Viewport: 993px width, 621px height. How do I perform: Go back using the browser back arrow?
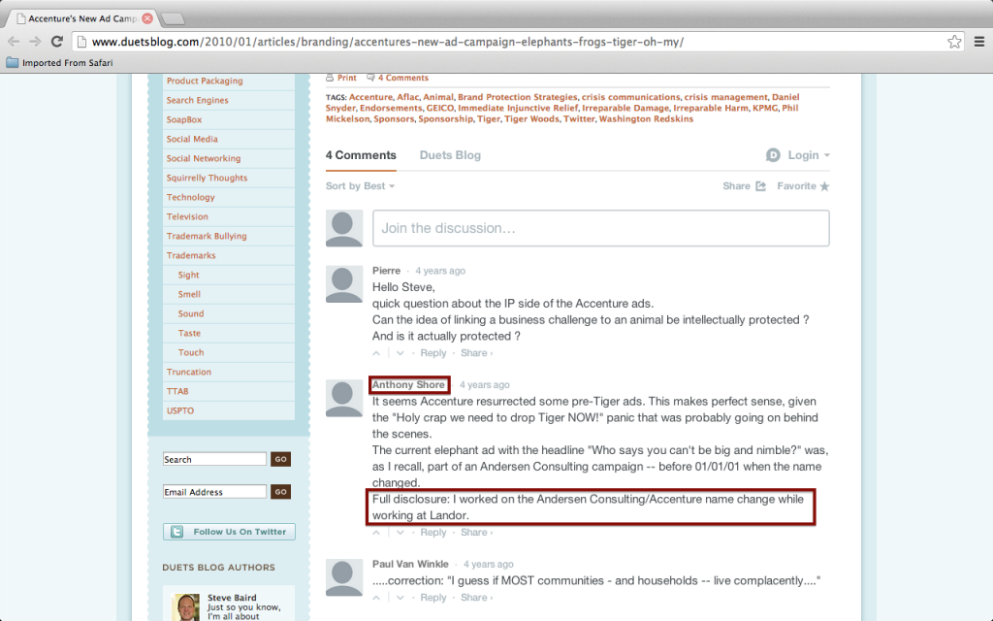pyautogui.click(x=14, y=42)
